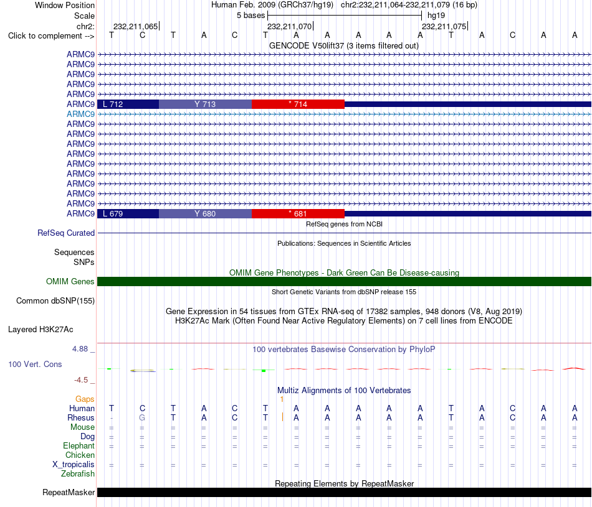Click the mismatched G base in Rhesus row

[142, 417]
